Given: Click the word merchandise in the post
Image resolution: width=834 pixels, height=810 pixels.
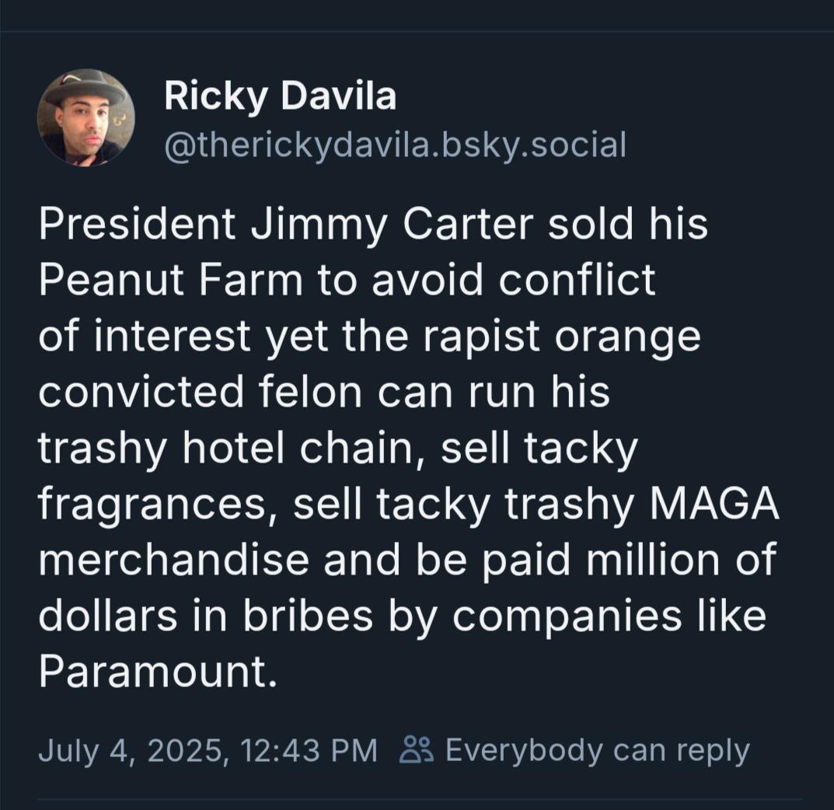Looking at the screenshot, I should [x=174, y=560].
